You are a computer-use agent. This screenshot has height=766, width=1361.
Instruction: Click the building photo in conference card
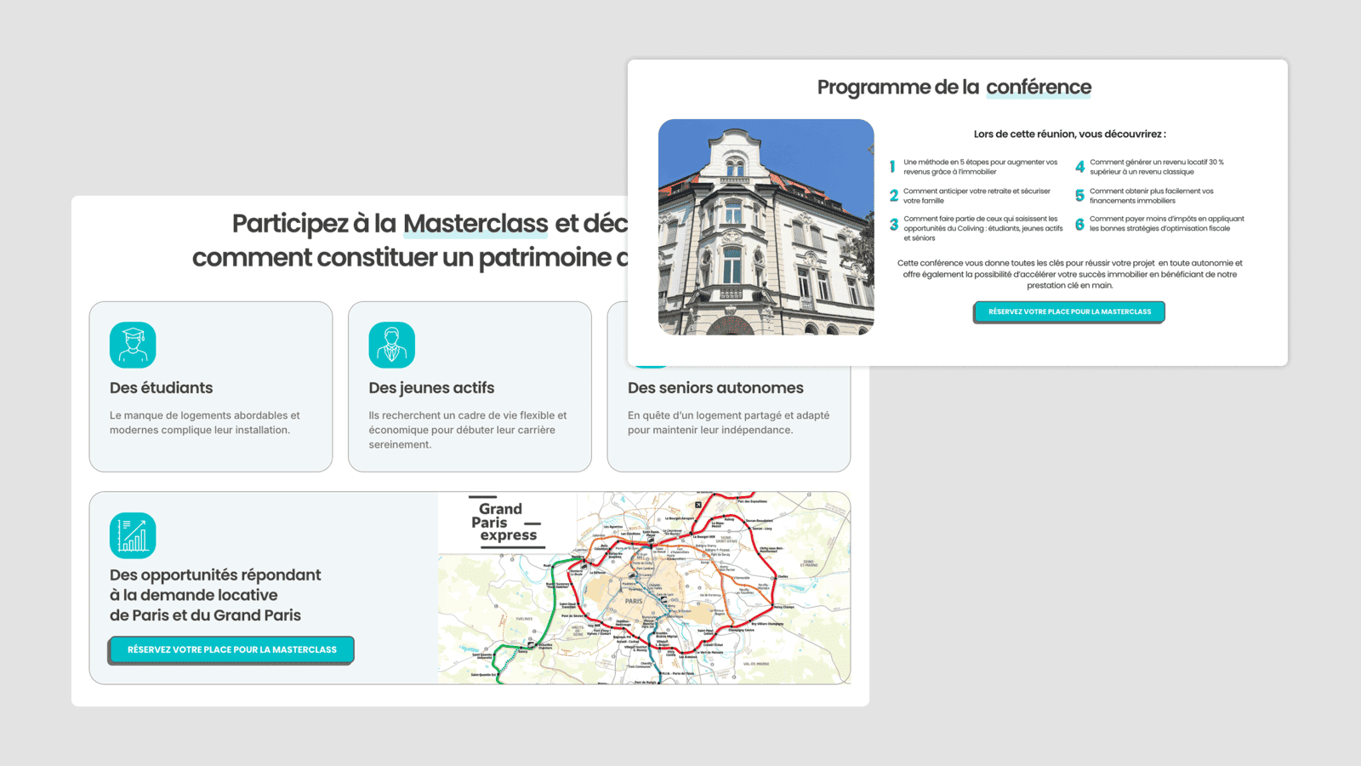point(766,227)
